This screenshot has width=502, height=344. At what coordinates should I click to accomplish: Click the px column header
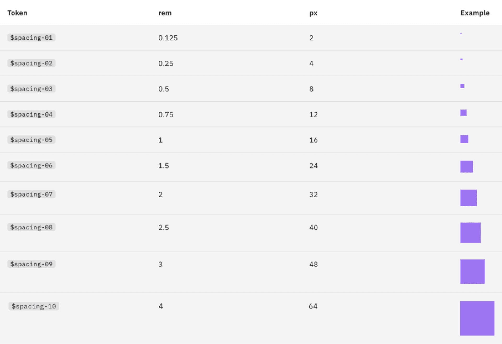313,13
